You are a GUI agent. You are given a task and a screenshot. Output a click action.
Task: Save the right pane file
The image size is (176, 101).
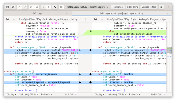click(95, 19)
